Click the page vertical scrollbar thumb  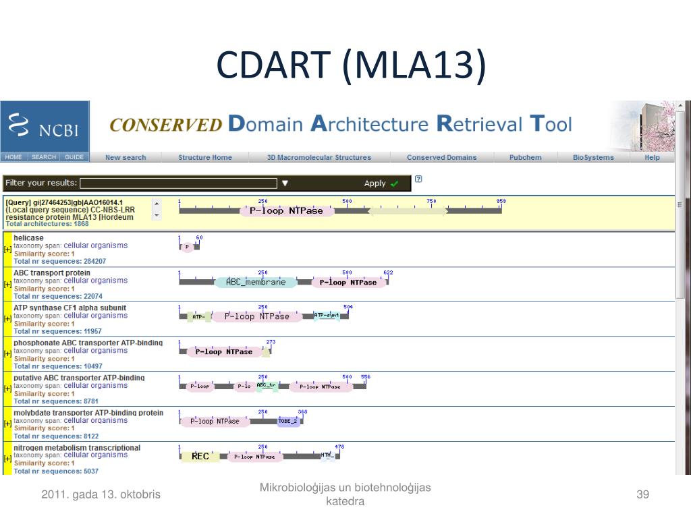(680, 205)
